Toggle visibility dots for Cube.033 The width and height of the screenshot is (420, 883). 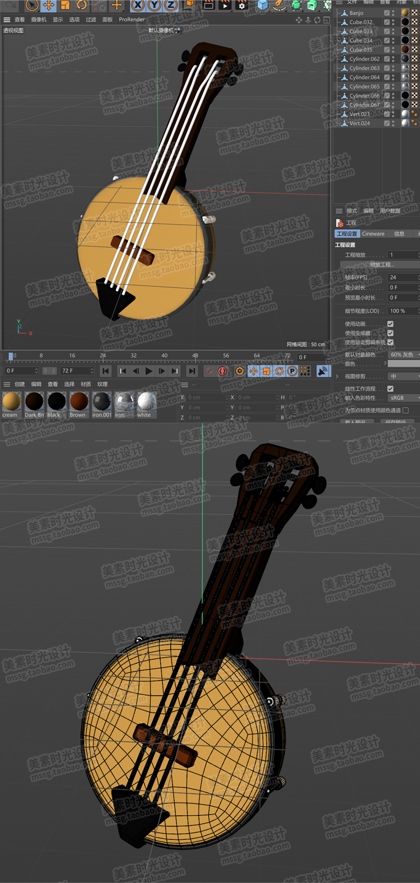393,31
